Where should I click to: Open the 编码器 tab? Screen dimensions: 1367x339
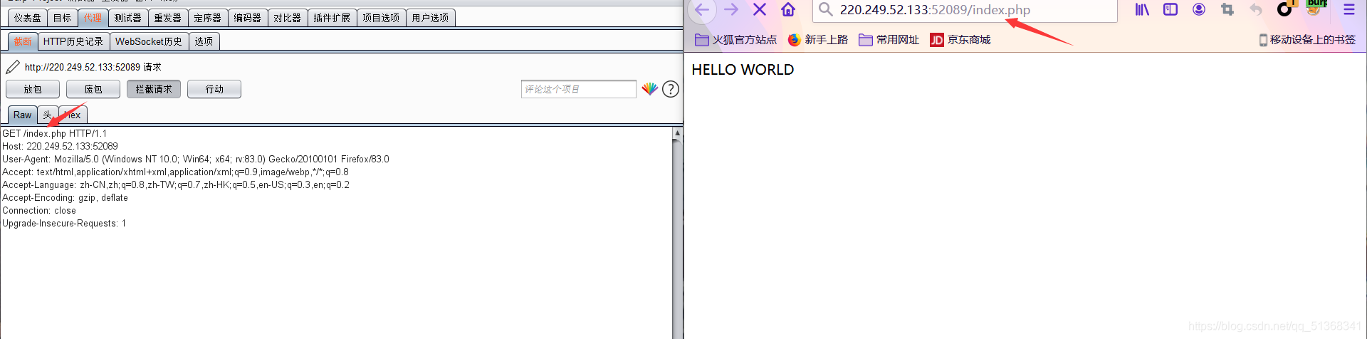(248, 18)
